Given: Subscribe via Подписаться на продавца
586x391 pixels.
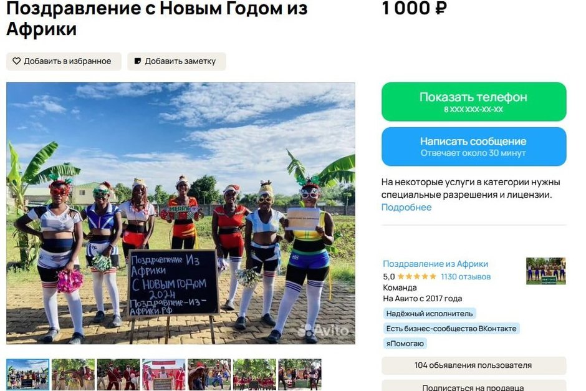Looking at the screenshot, I should (x=474, y=386).
